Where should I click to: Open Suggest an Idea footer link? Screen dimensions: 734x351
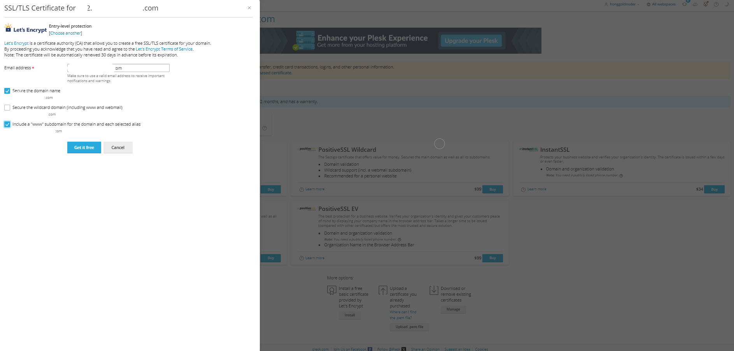click(x=457, y=349)
